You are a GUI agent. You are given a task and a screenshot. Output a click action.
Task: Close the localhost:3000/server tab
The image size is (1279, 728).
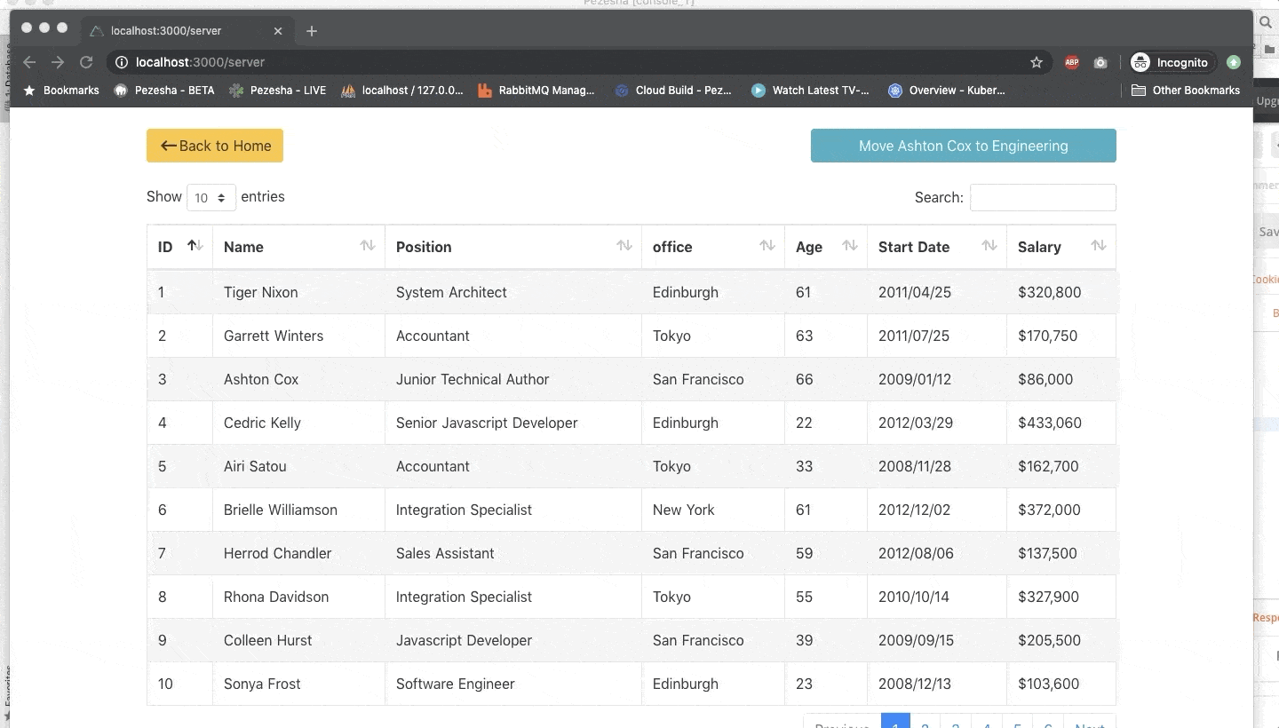coord(278,31)
